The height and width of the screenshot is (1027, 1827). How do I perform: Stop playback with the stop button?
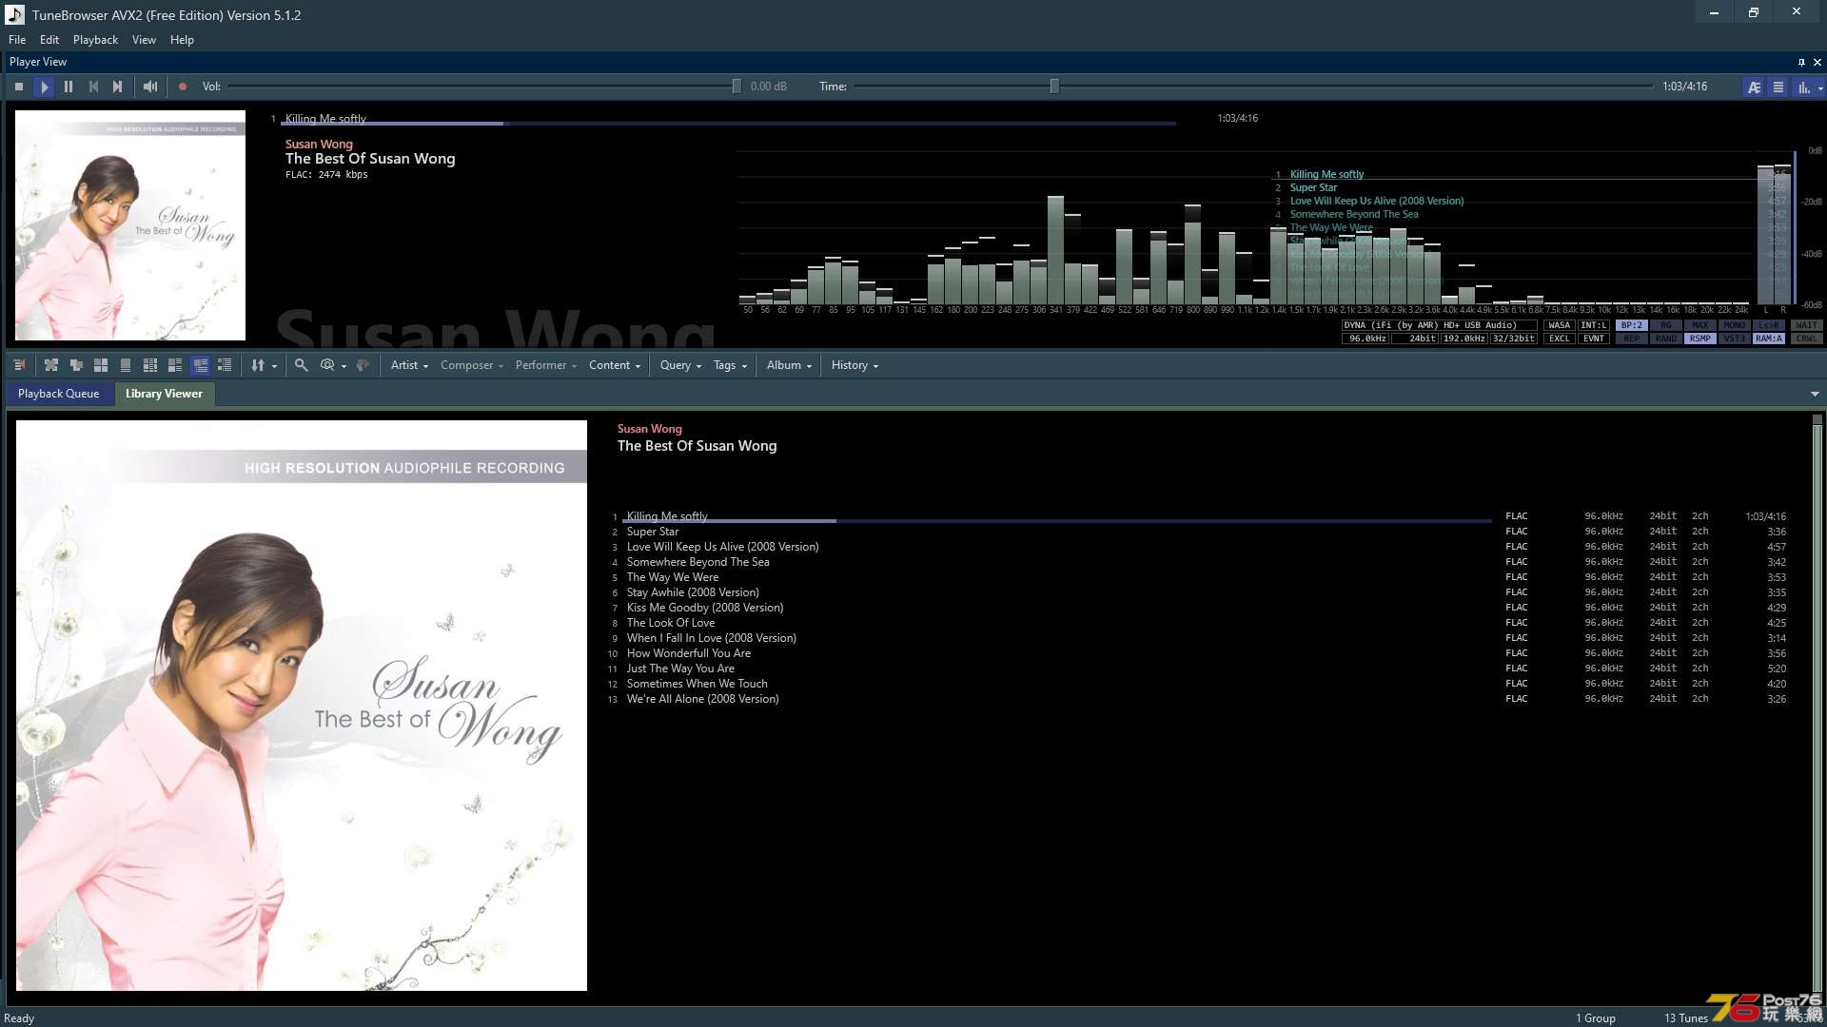pyautogui.click(x=19, y=87)
